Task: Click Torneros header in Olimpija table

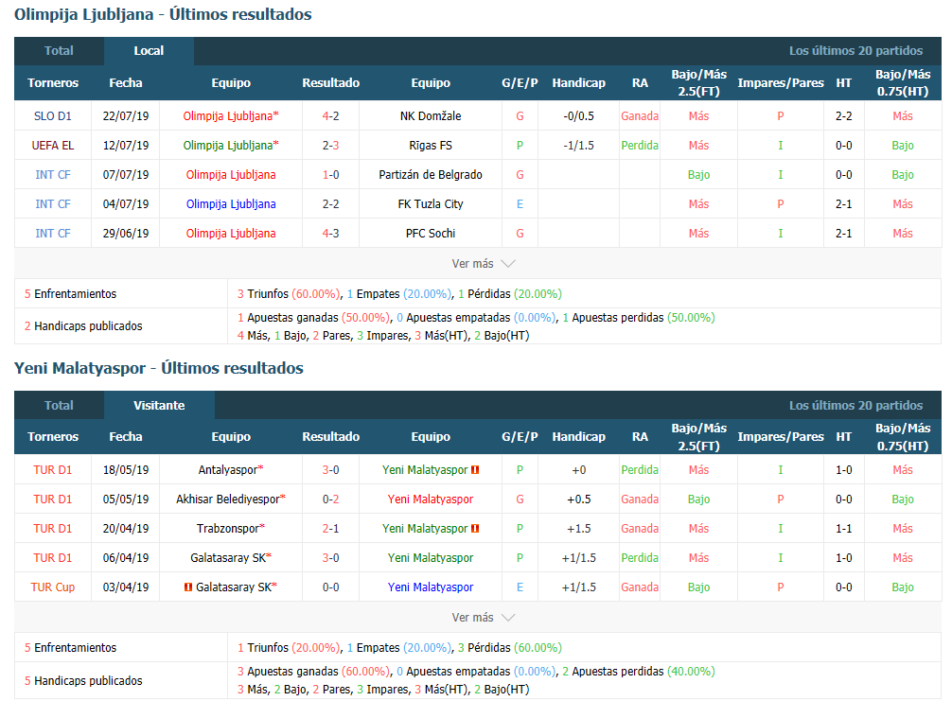Action: 53,83
